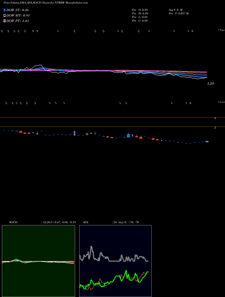Select the DOW MT: 0.91 label
Image resolution: width=225 pixels, height=297 pixels.
pos(18,15)
